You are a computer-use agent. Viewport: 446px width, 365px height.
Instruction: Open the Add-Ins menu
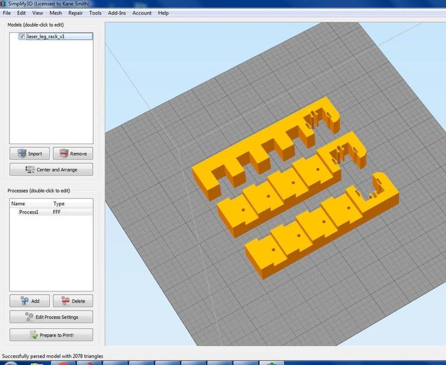click(117, 13)
